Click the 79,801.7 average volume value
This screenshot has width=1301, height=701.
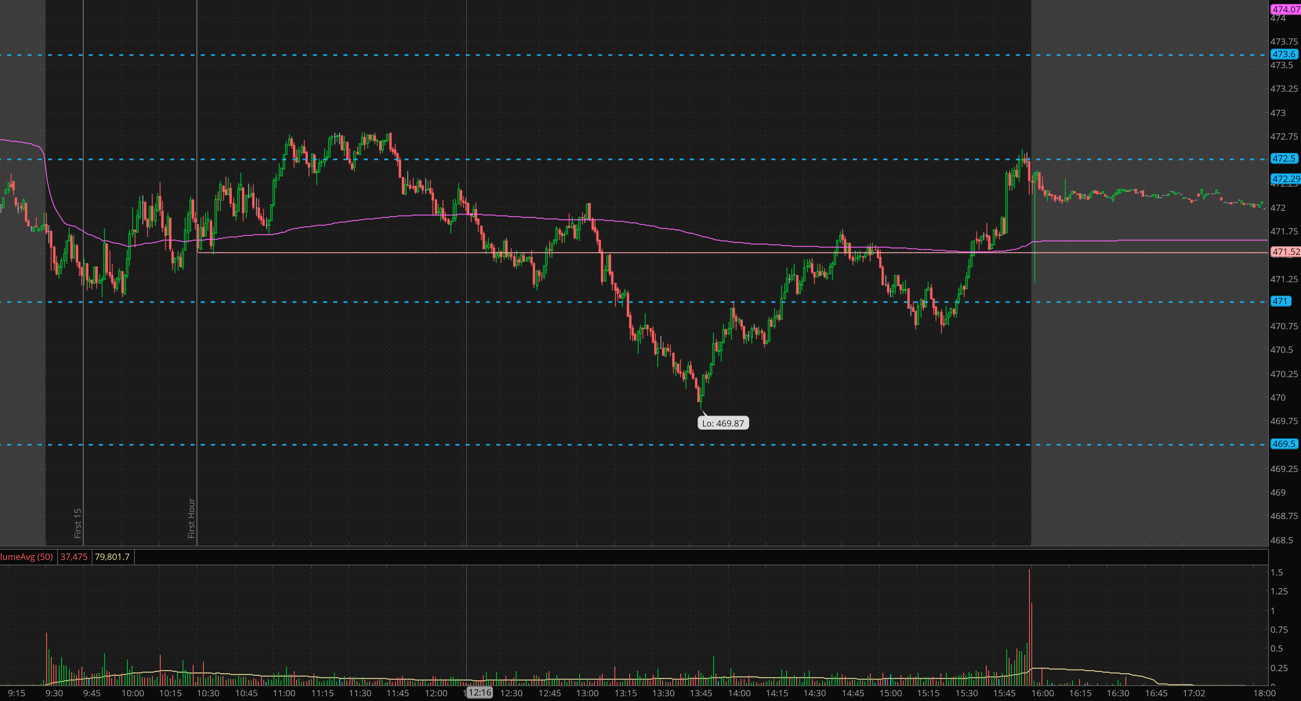112,557
